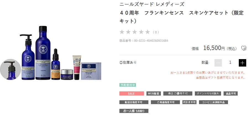Click the お一人様1点限り label

point(134,111)
